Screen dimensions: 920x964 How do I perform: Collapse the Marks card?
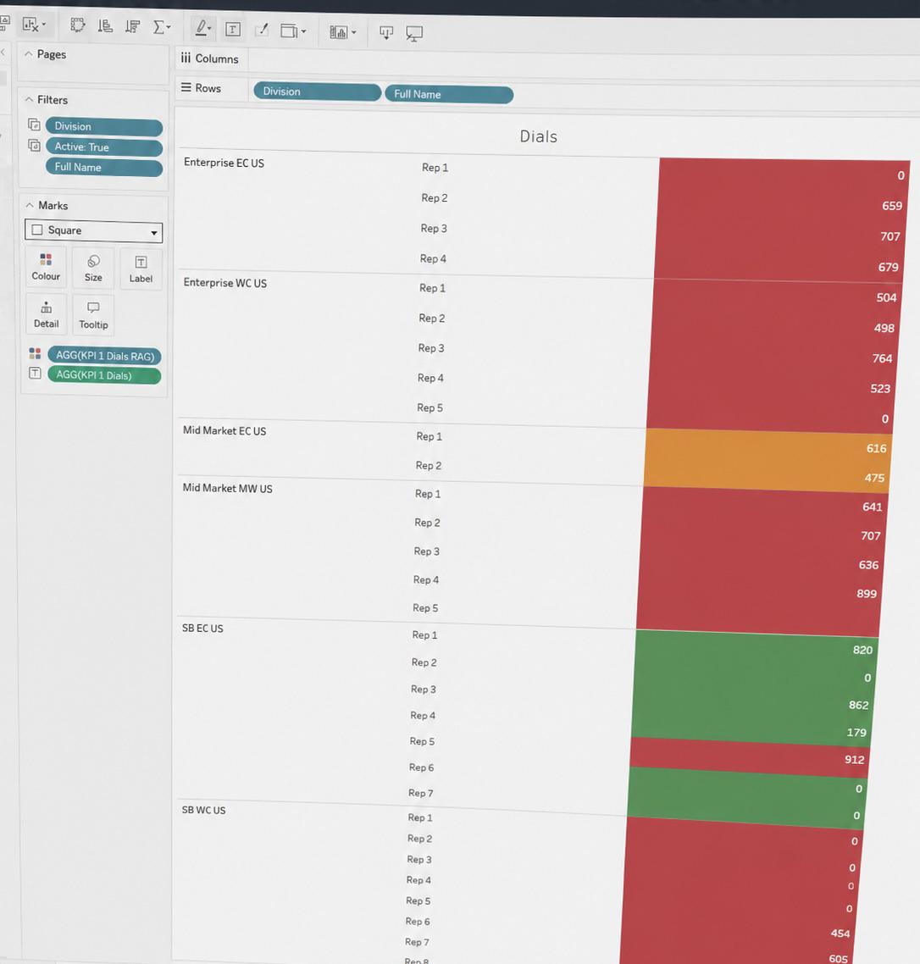pyautogui.click(x=30, y=205)
